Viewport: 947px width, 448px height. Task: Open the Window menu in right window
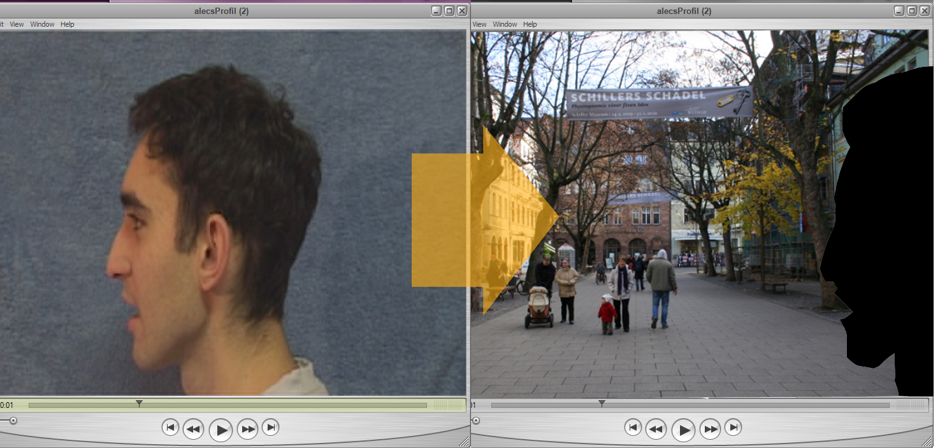tap(505, 24)
